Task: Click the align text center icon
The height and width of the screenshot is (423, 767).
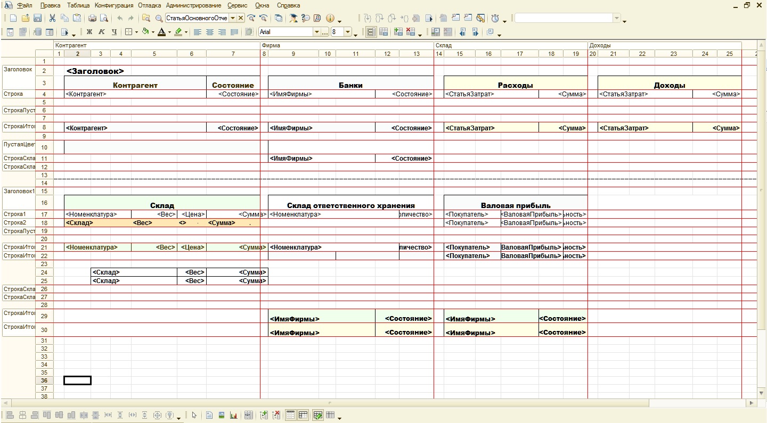Action: click(209, 32)
